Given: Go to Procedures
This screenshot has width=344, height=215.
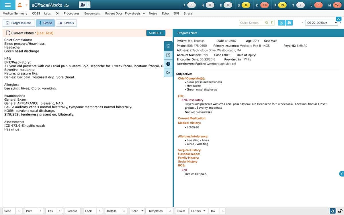Looking at the screenshot, I should (72, 13).
